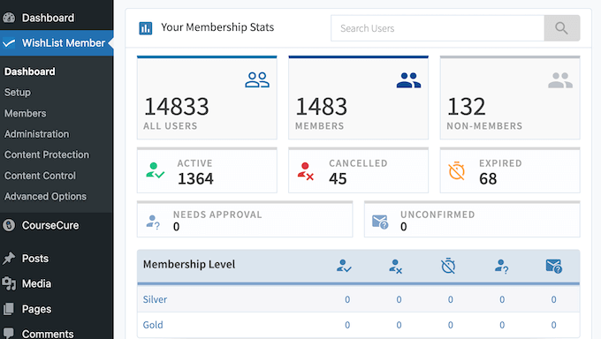Click the red Cancelled user-x icon
Screen dimensions: 601x339
(x=306, y=171)
